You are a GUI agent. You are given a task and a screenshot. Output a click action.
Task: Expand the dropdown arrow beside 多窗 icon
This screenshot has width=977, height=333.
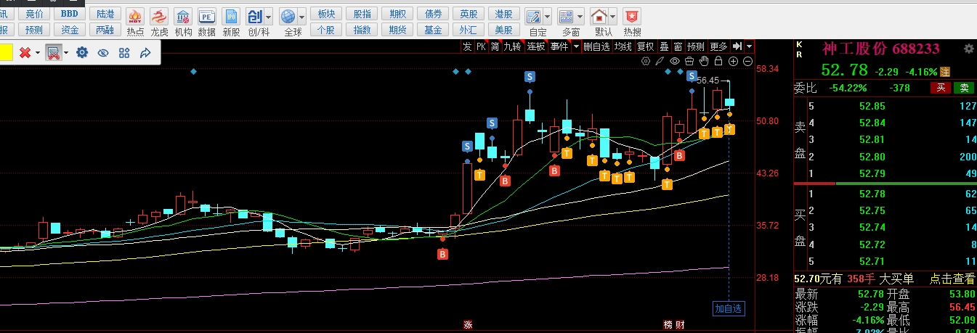[580, 16]
